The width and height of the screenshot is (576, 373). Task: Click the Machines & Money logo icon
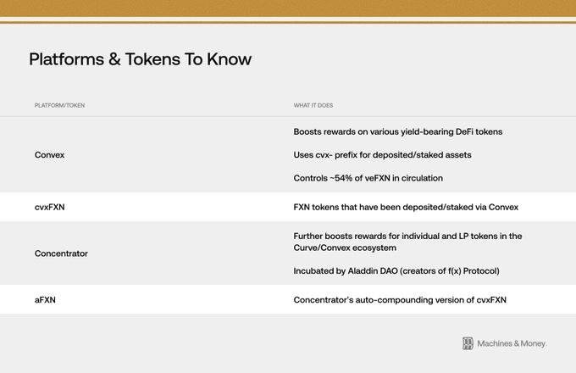(468, 343)
